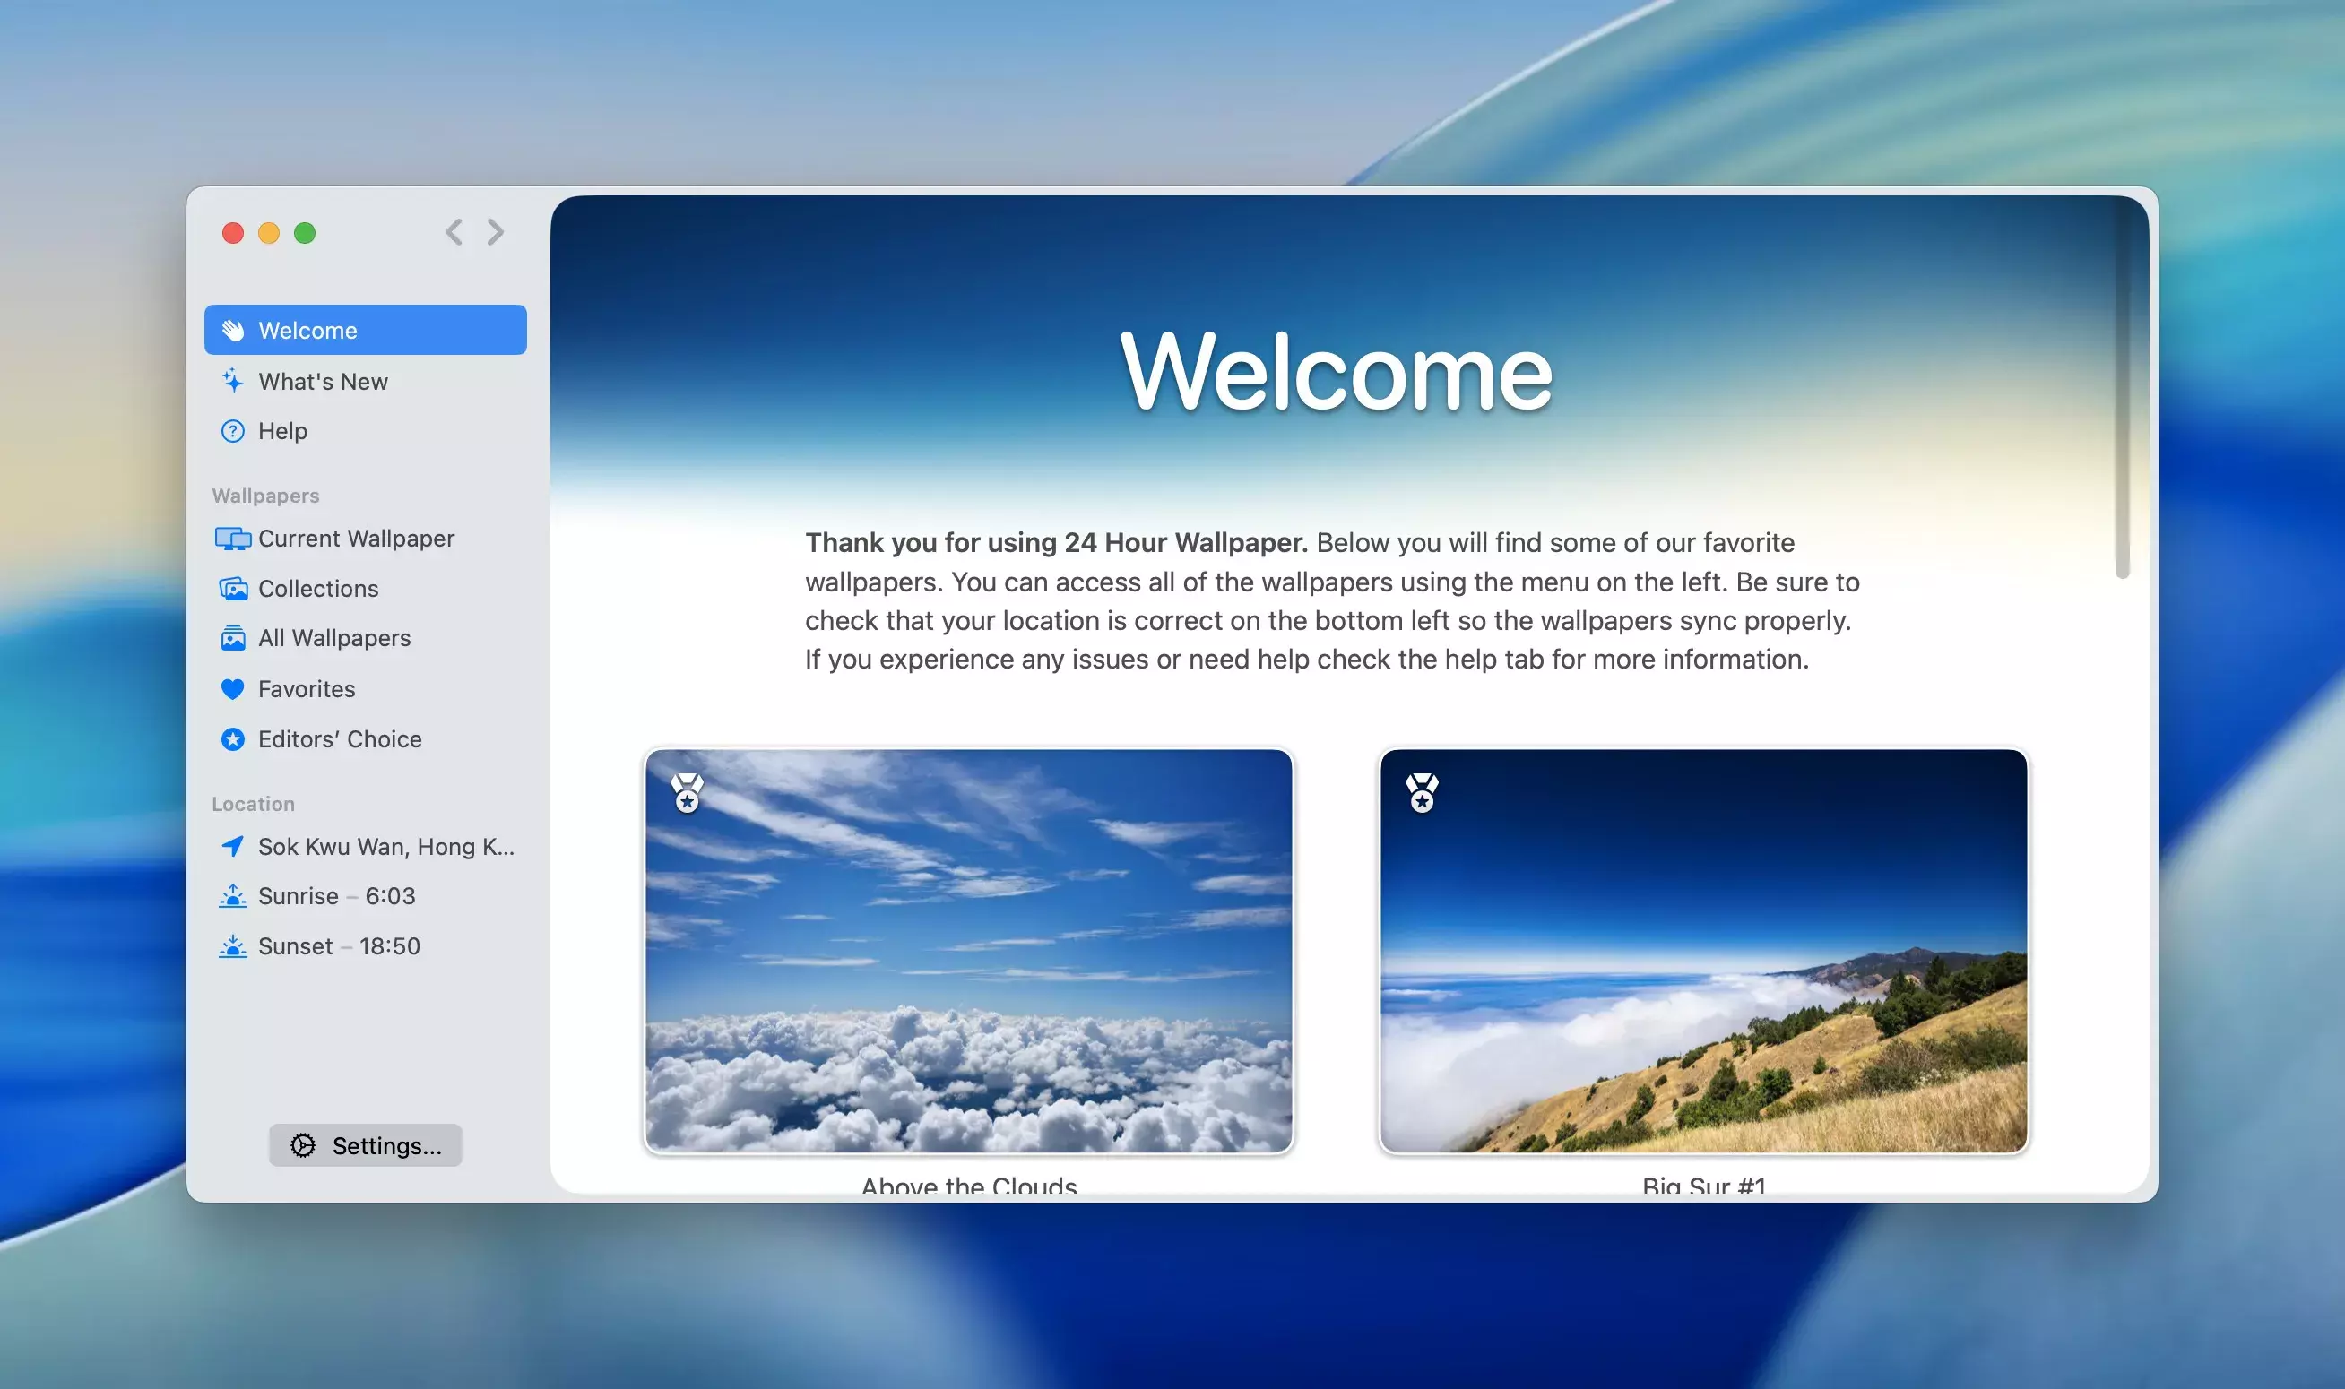The width and height of the screenshot is (2345, 1389).
Task: Click the waving hand Welcome icon
Action: [233, 331]
